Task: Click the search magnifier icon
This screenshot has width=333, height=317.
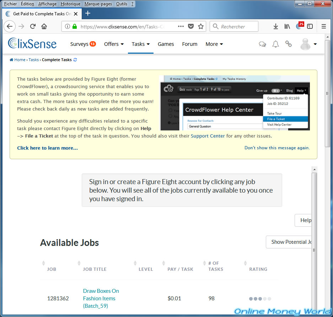Action: [216, 26]
